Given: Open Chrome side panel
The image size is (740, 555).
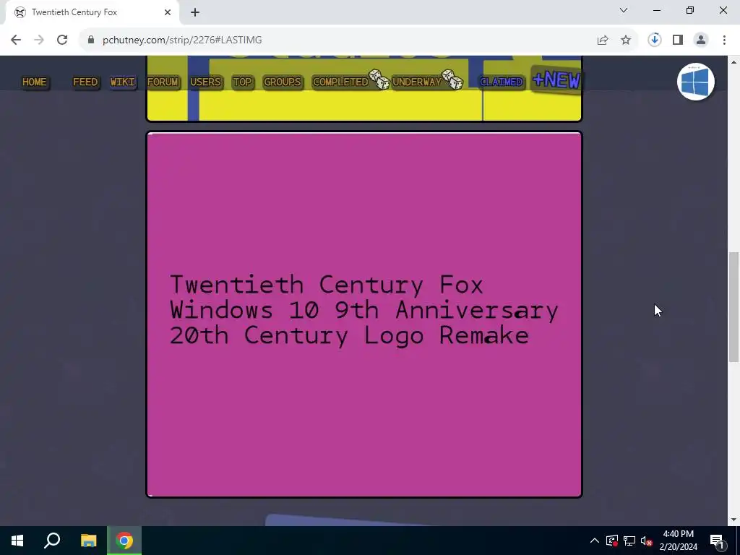Looking at the screenshot, I should pyautogui.click(x=678, y=40).
